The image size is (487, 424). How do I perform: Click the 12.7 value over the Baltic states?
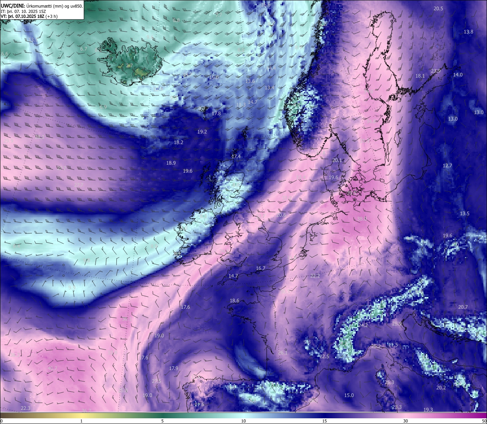pos(447,165)
